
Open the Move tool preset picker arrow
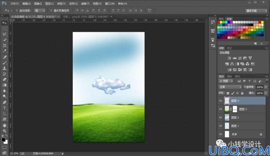point(11,11)
